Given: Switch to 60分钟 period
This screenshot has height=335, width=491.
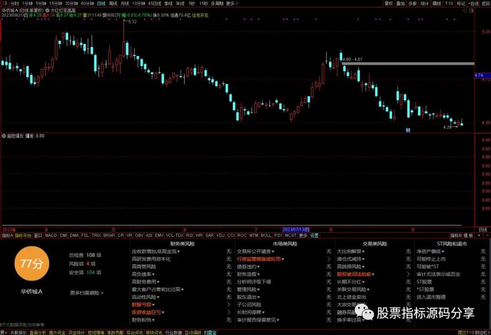Looking at the screenshot, I should tap(87, 4).
